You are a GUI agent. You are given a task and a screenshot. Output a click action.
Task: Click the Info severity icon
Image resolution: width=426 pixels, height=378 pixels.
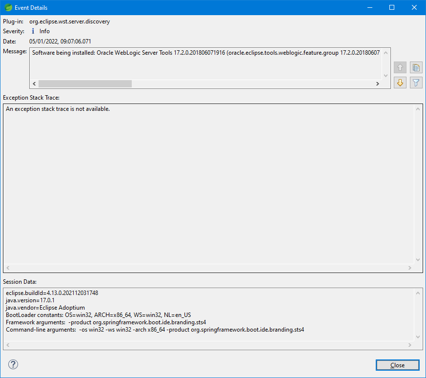(x=33, y=31)
